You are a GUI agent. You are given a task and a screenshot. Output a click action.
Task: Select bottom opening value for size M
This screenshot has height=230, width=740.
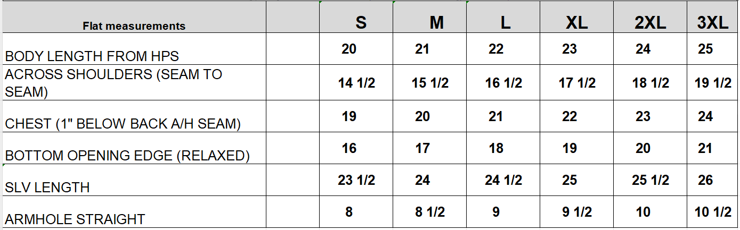pyautogui.click(x=422, y=148)
